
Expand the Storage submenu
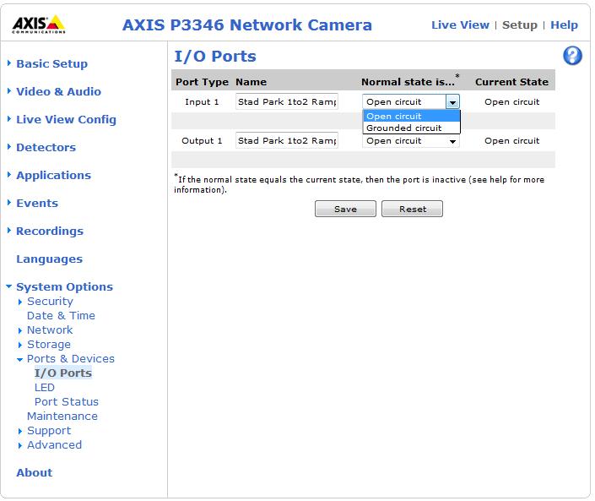click(49, 345)
